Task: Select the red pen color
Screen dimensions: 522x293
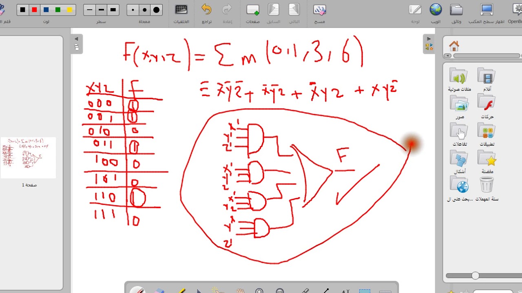Action: (x=35, y=10)
